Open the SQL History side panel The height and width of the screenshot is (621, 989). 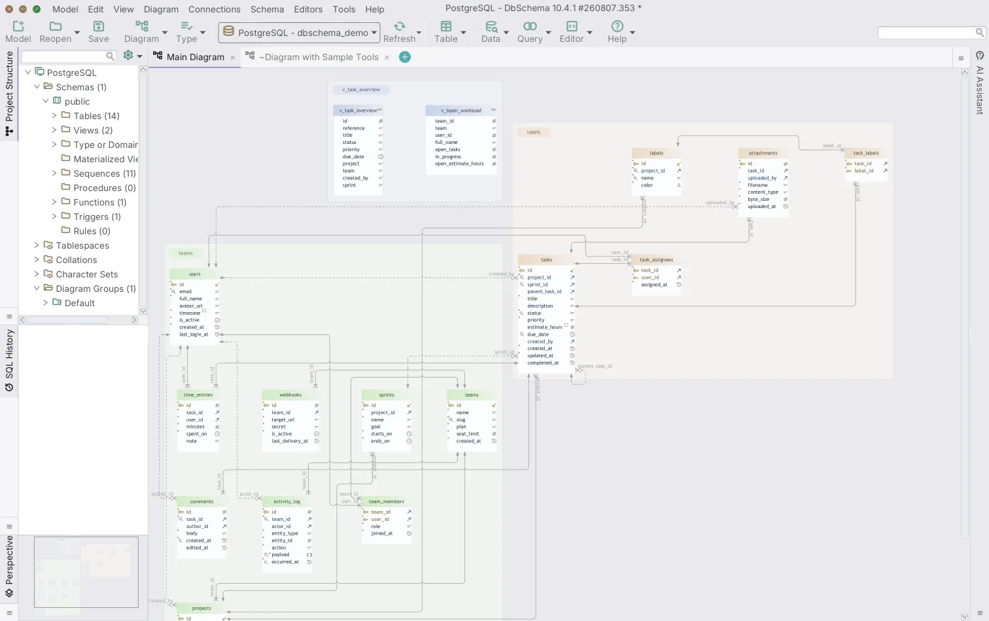point(9,360)
